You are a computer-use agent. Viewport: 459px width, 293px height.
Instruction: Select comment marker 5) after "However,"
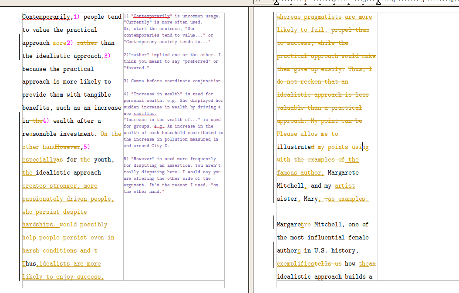tap(86, 147)
